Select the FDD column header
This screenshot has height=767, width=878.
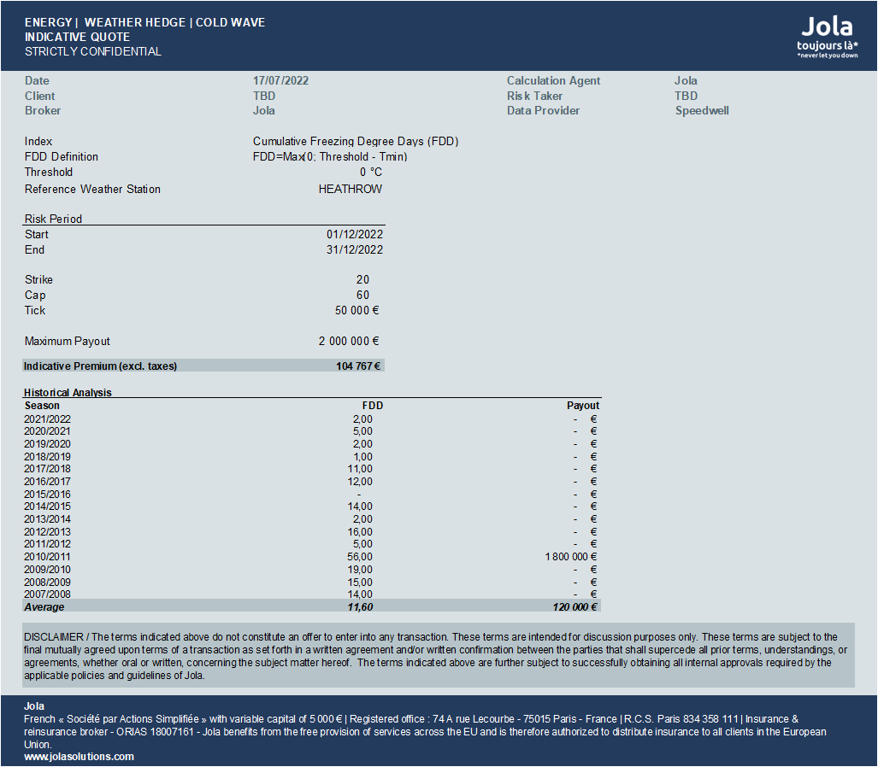coord(373,406)
